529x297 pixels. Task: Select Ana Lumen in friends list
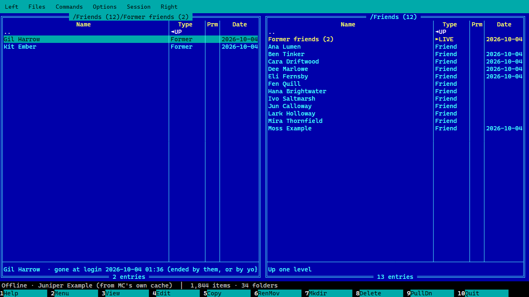(x=395, y=47)
